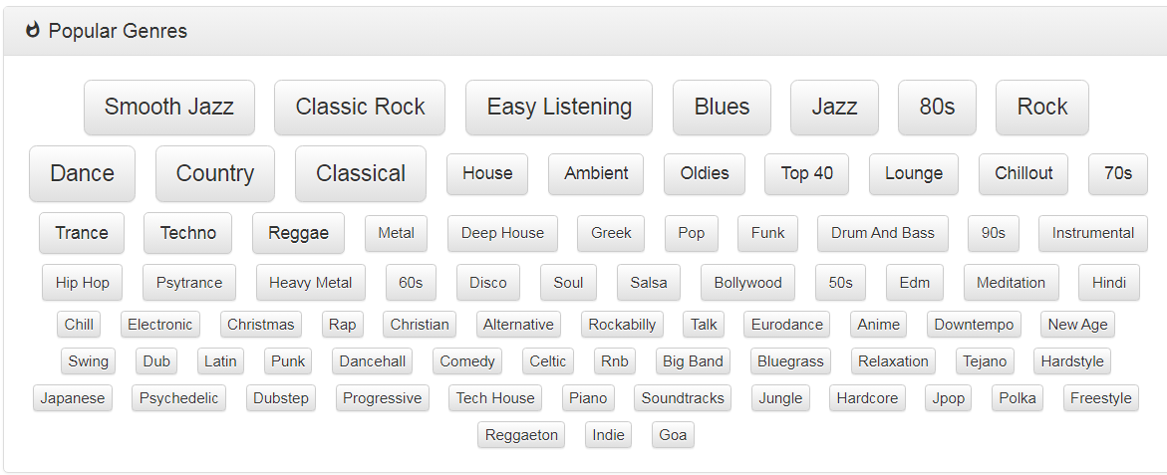Select the Soundtracks genre tag
This screenshot has height=475, width=1167.
683,398
